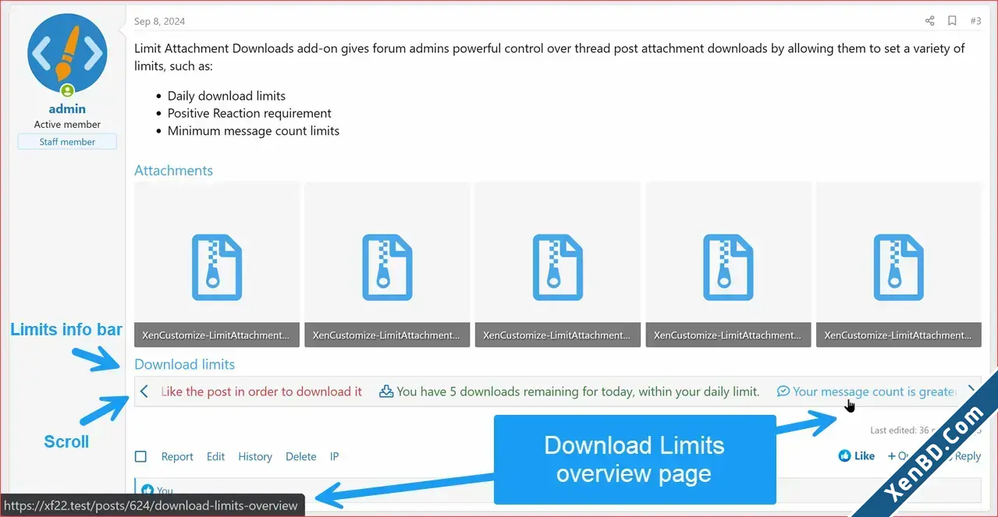Open the admin username profile link
Screen dimensions: 998x517
click(67, 109)
